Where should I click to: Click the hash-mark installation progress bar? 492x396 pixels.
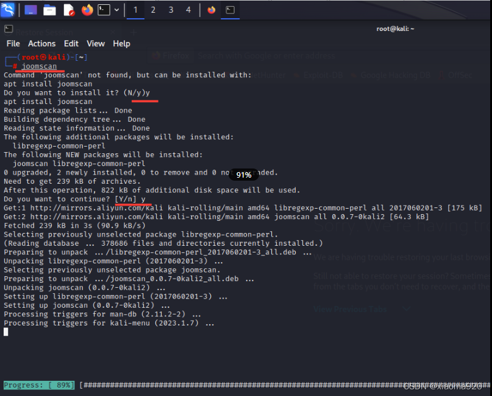click(285, 385)
